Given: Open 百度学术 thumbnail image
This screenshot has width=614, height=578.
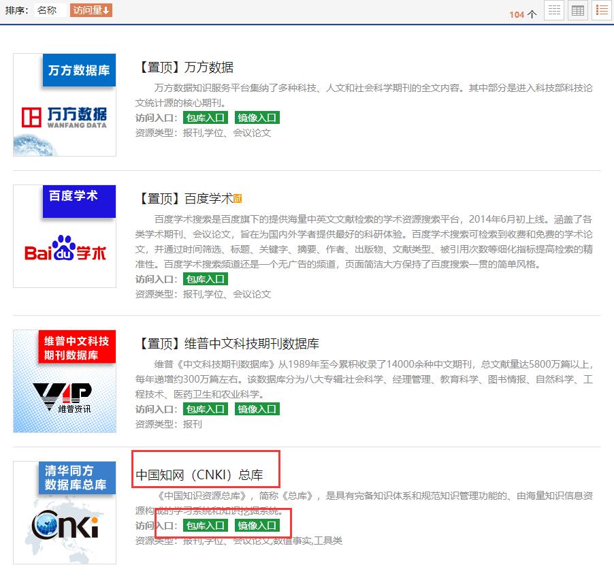Looking at the screenshot, I should [x=65, y=236].
